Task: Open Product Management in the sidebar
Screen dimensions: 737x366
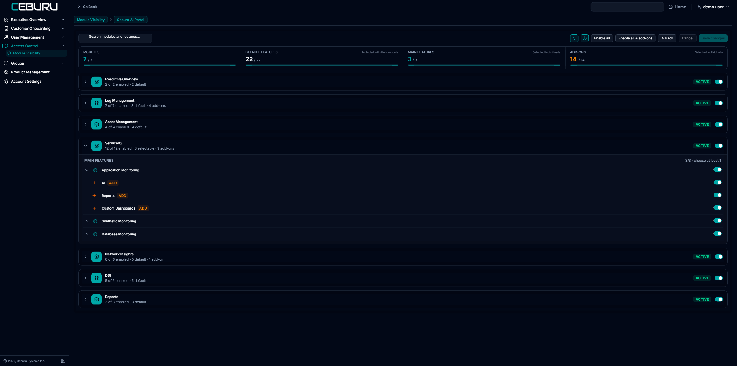Action: 34,72
